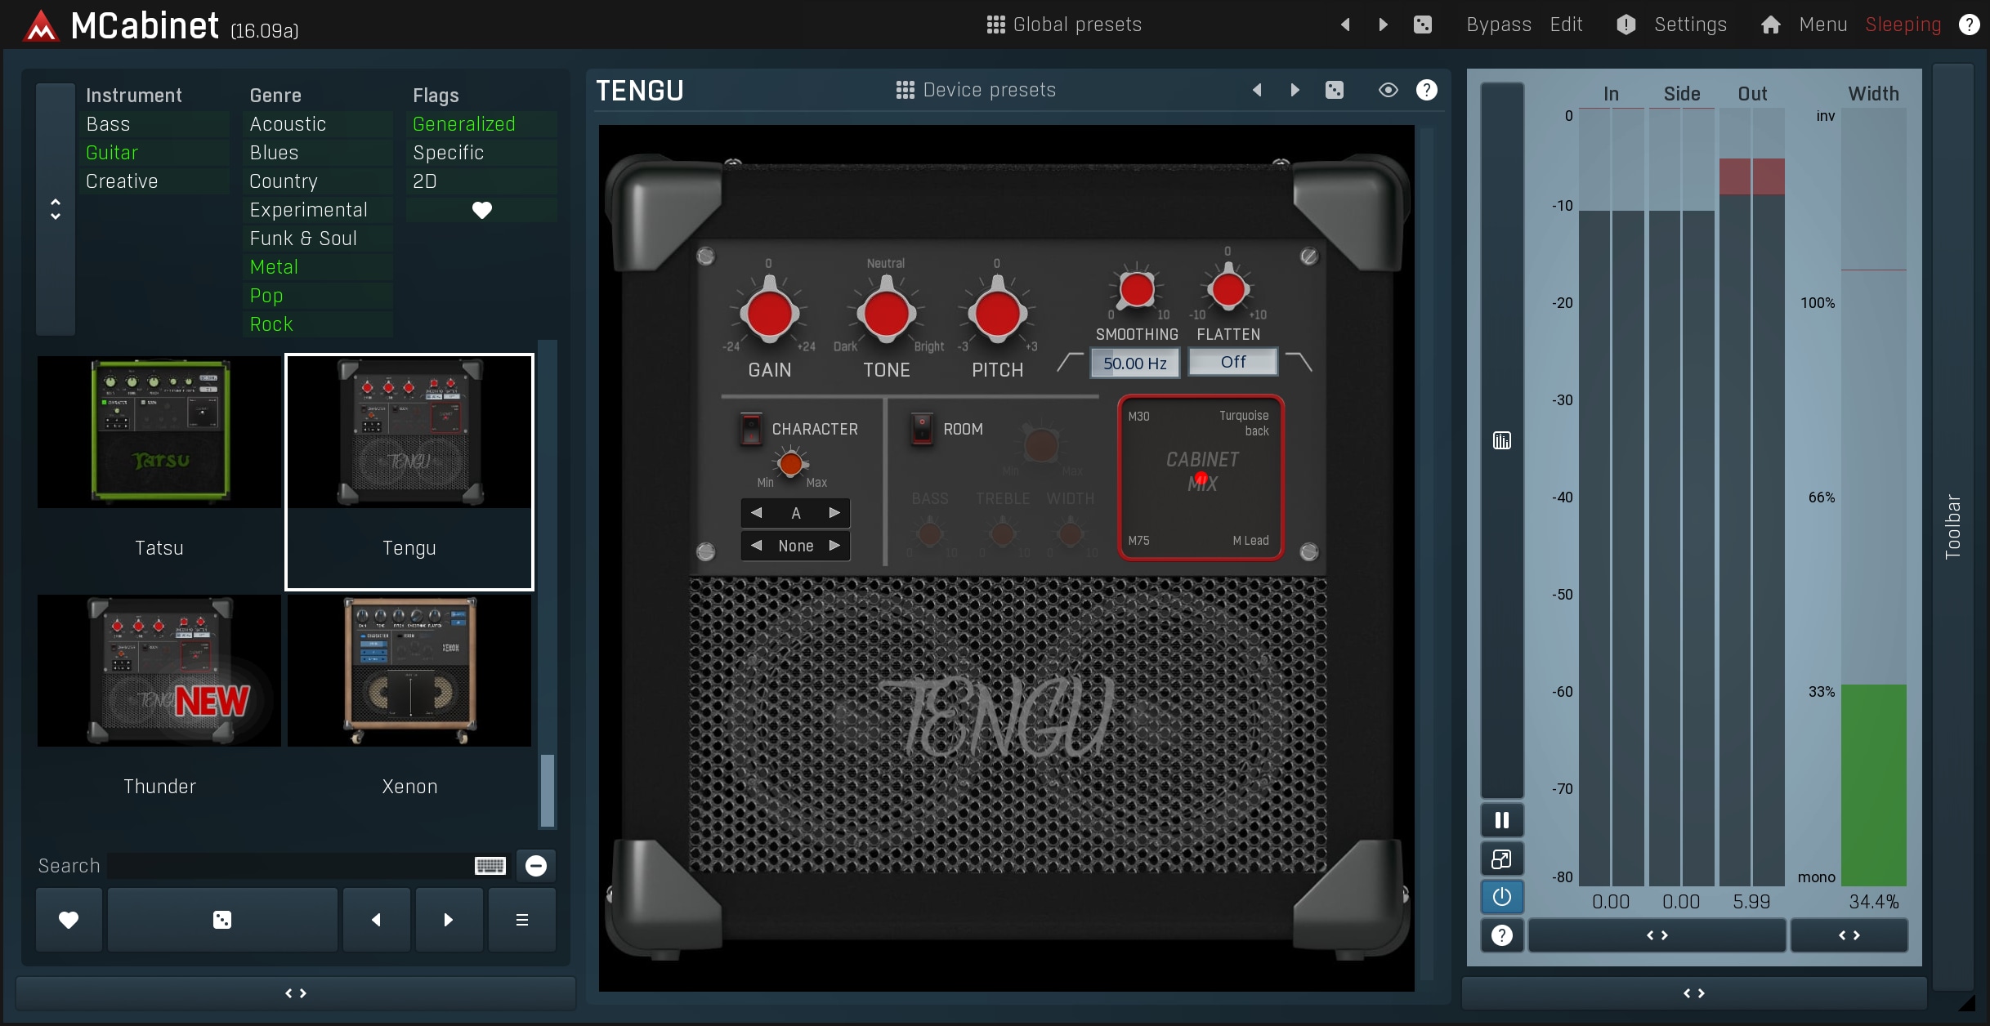Expand the filter panel up-down chevrons
The width and height of the screenshot is (1990, 1026).
click(56, 209)
